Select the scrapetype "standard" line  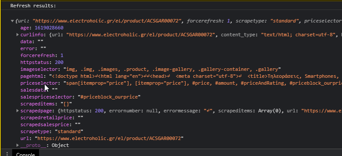pos(52,131)
